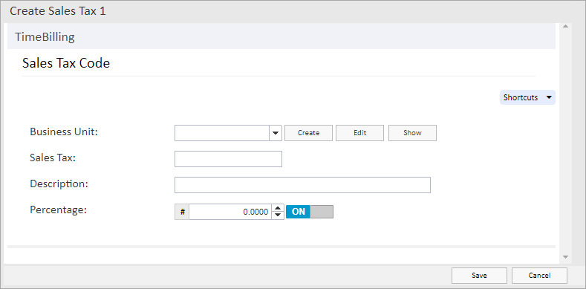
Task: Click the Create button for Business Unit
Action: [x=308, y=133]
